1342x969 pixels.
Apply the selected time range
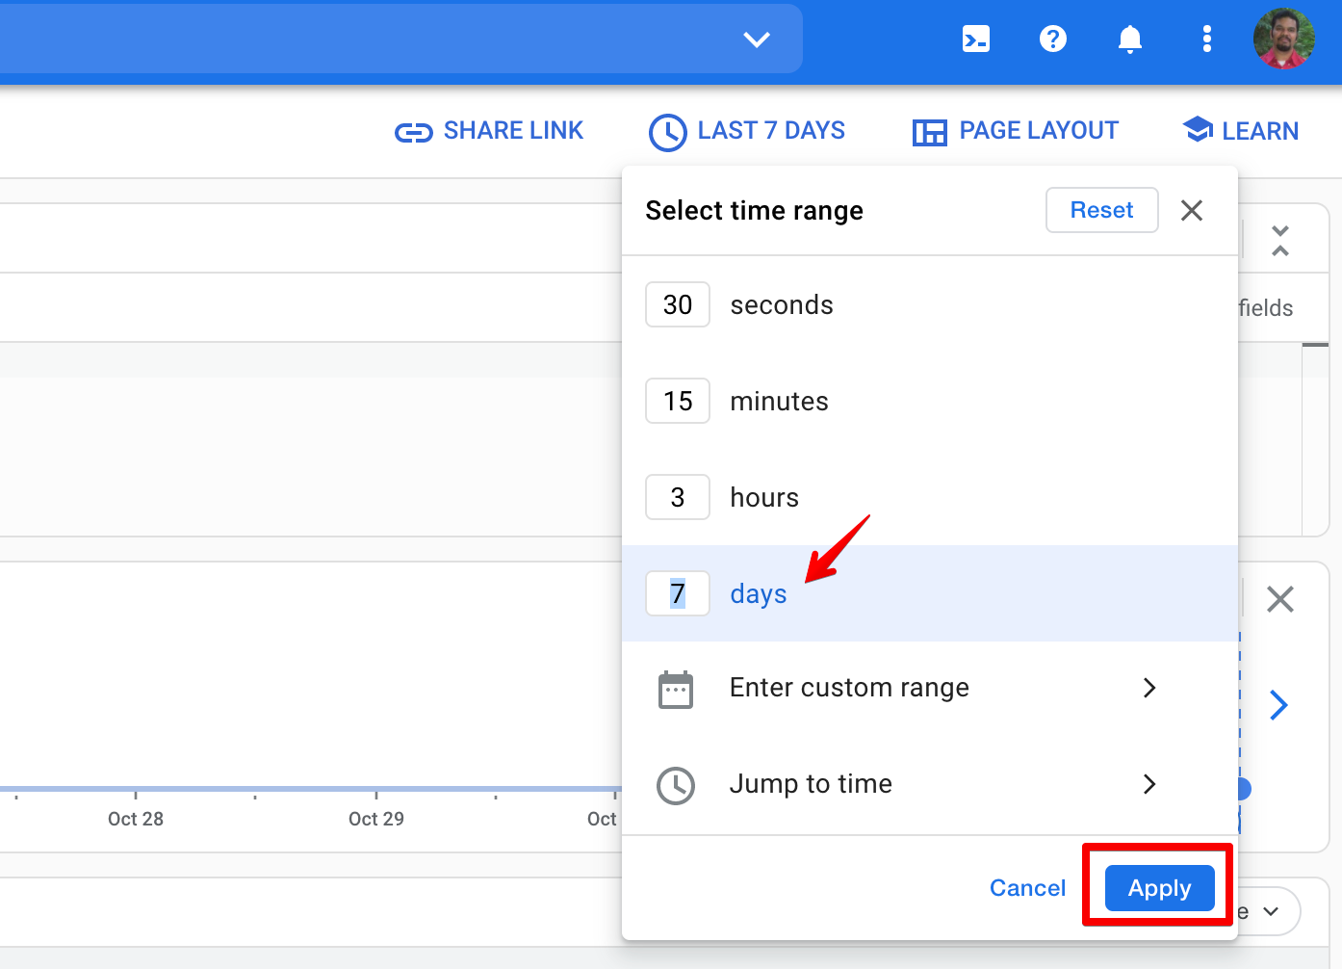(x=1158, y=887)
